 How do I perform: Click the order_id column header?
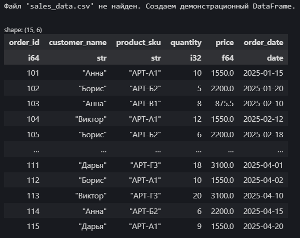tap(24, 43)
